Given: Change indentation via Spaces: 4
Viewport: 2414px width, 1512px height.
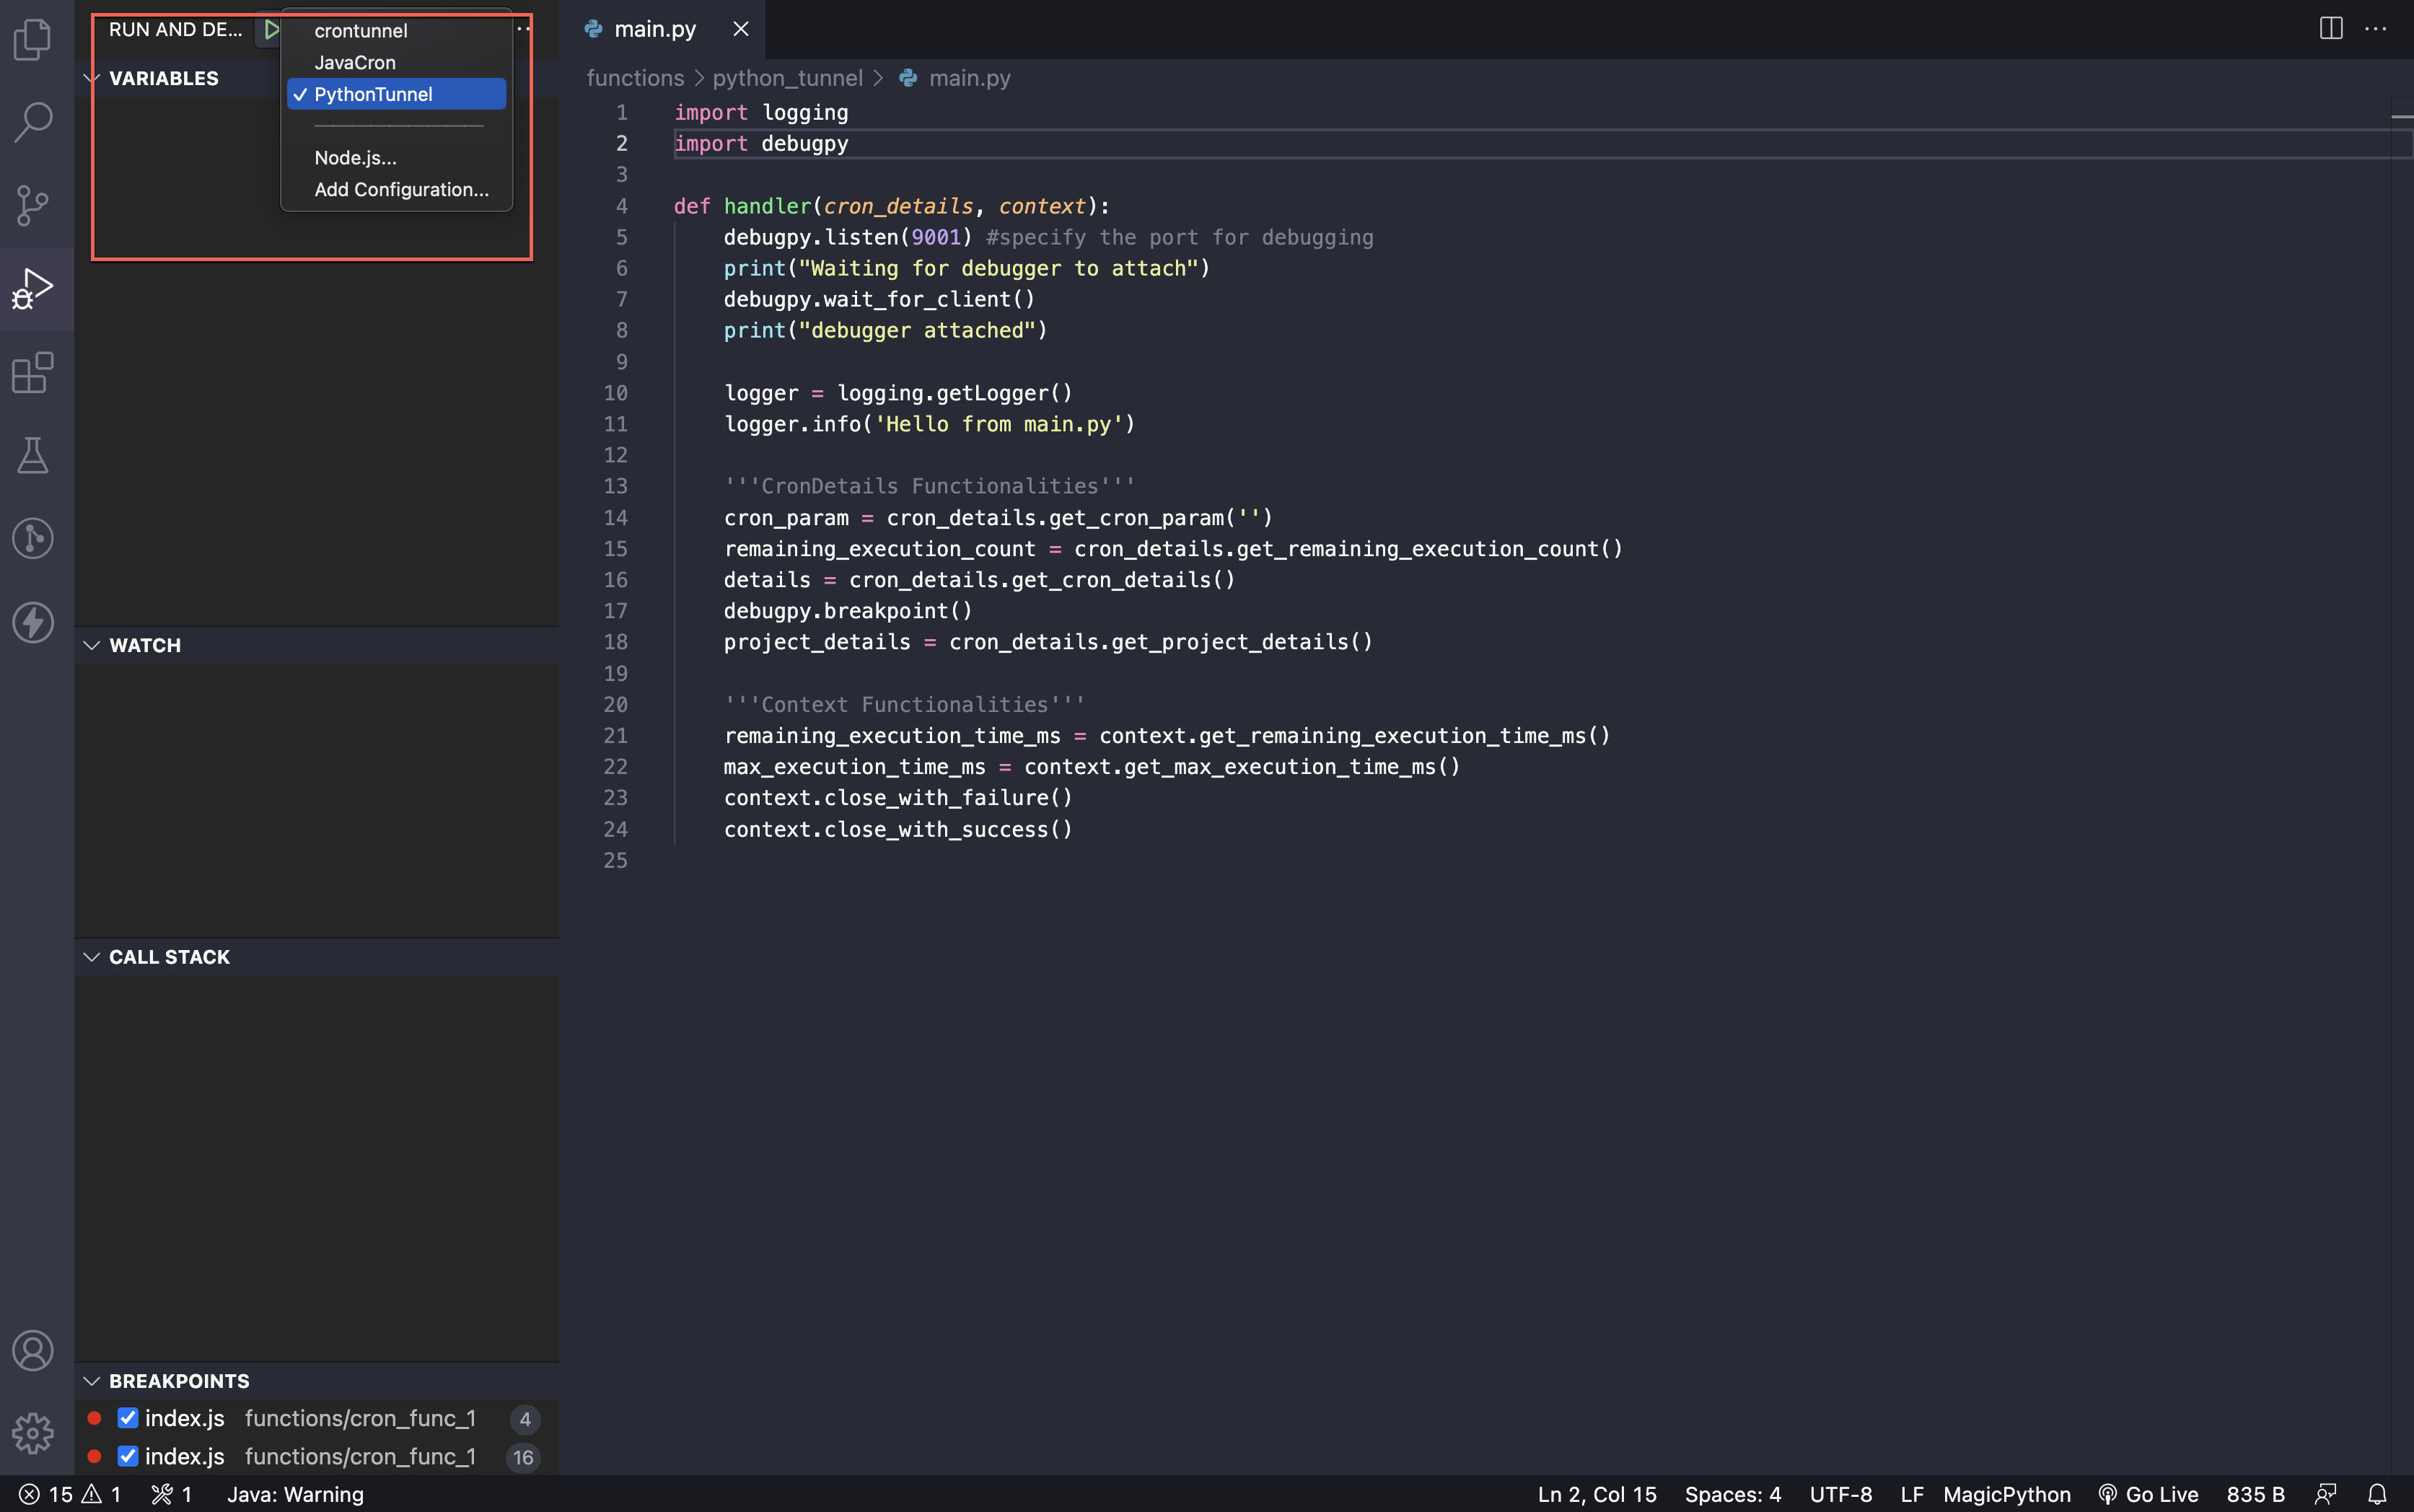Looking at the screenshot, I should click(1733, 1494).
